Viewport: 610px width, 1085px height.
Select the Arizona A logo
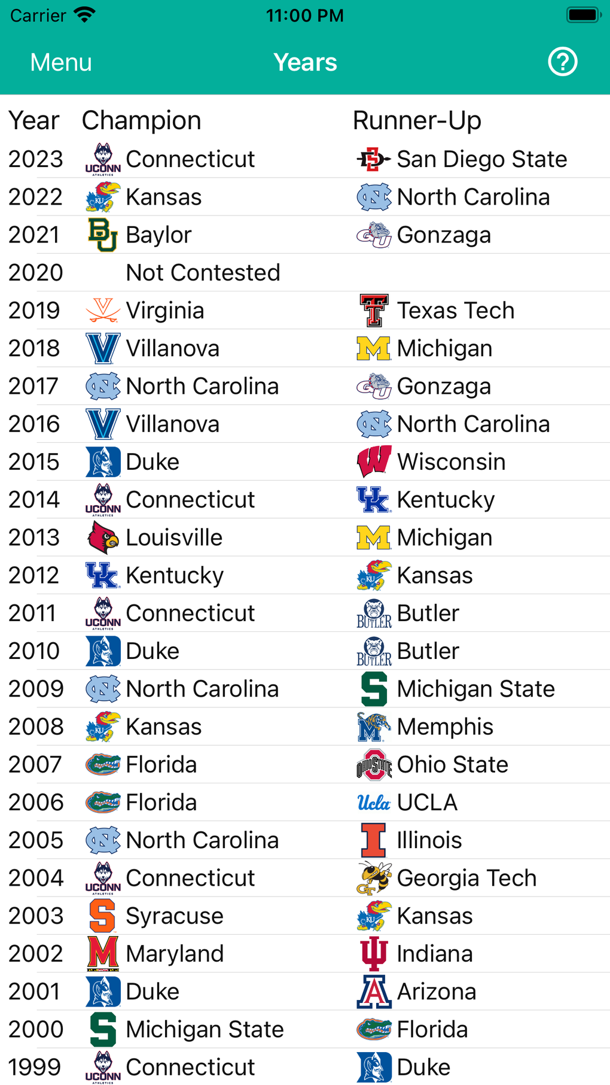[372, 991]
